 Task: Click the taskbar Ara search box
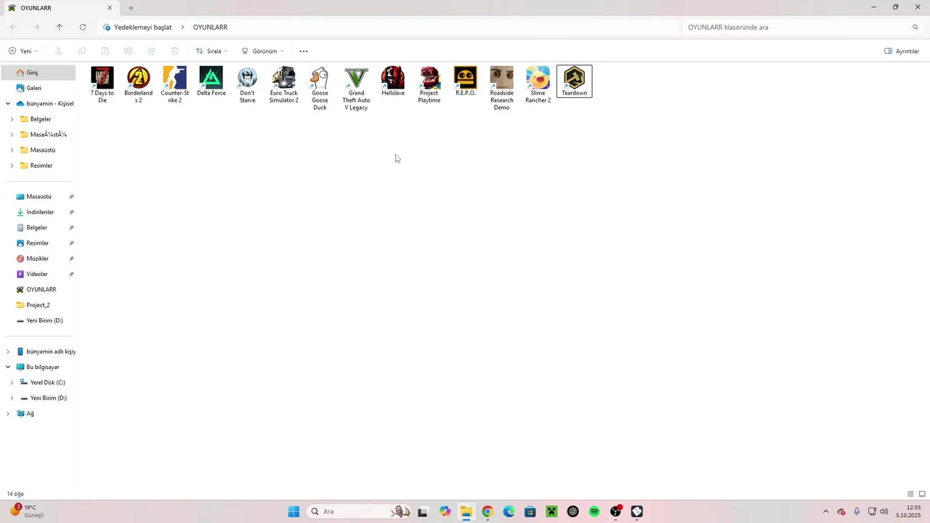[360, 511]
